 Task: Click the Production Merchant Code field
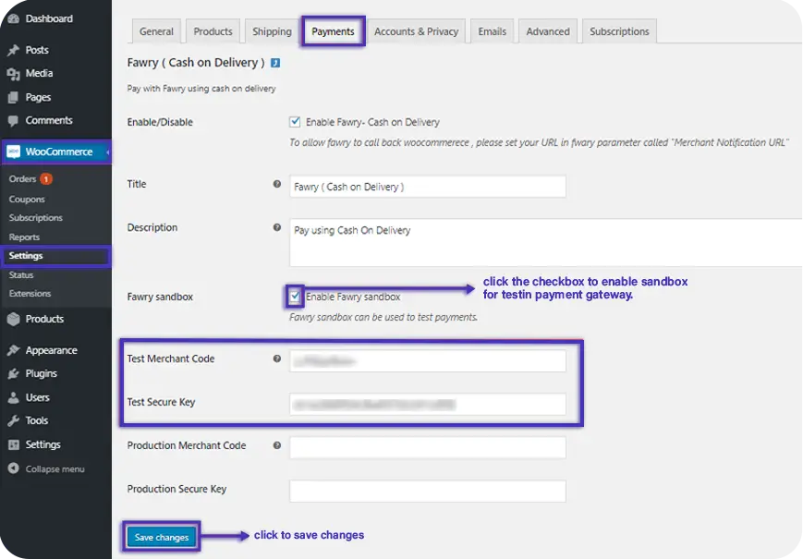tap(428, 447)
